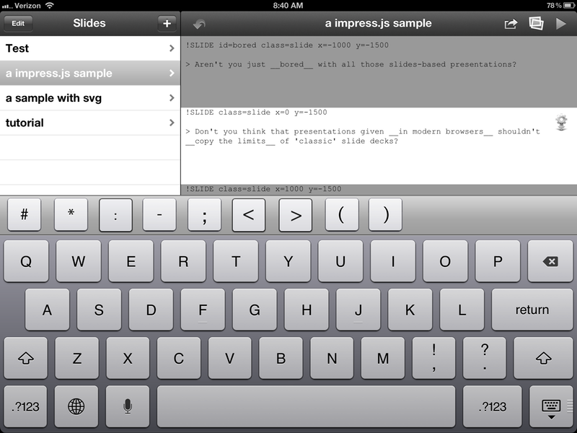The width and height of the screenshot is (577, 433).
Task: Insert a hyphen from shortcut bar
Action: pos(159,214)
